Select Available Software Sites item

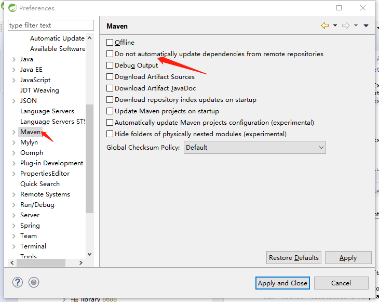(58, 49)
